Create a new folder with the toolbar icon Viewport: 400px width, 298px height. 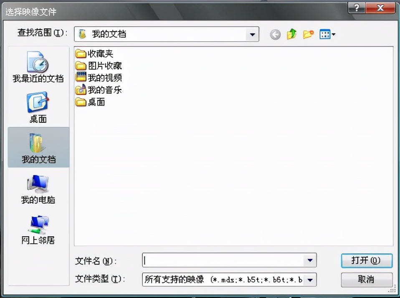click(308, 34)
